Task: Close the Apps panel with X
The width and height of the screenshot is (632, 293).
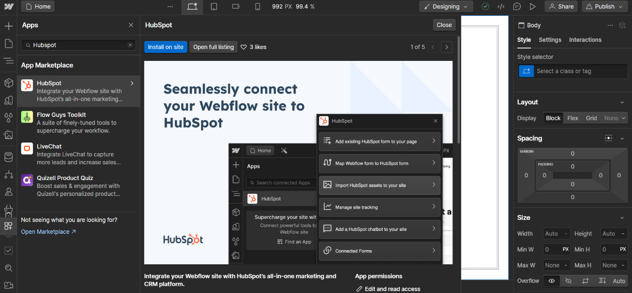Action: coord(131,25)
